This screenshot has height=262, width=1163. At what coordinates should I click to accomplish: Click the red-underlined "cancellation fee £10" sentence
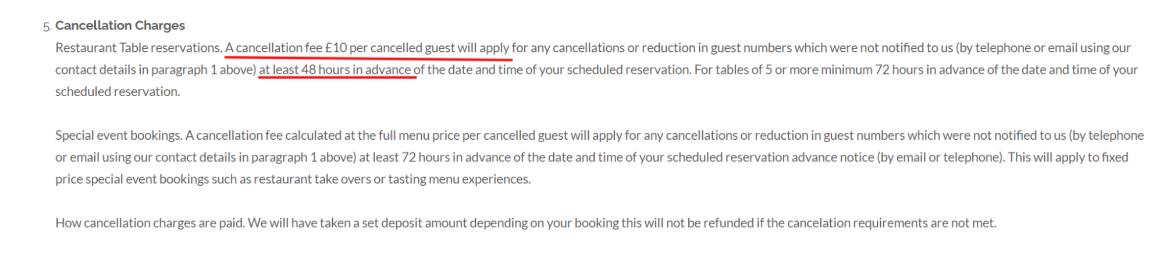point(368,48)
